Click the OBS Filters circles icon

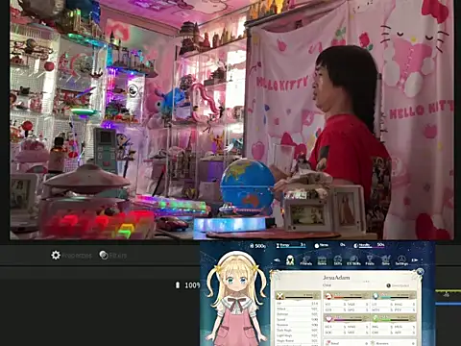point(104,256)
